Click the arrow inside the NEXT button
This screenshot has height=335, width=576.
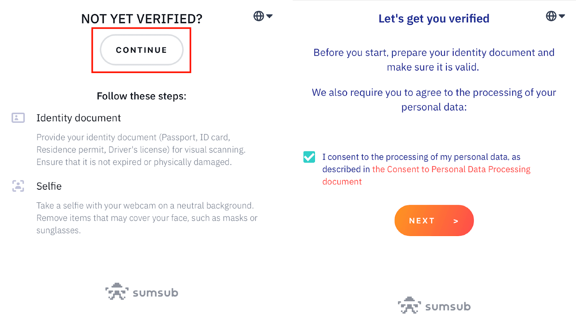click(456, 221)
